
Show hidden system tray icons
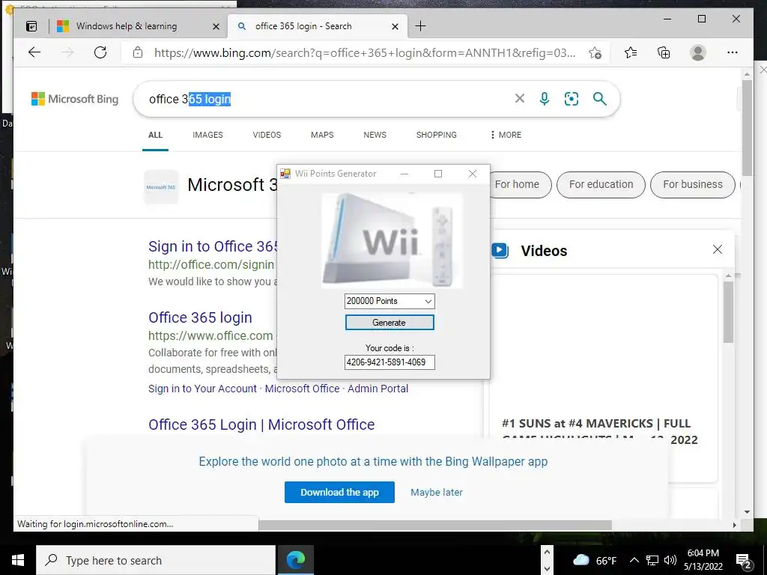tap(634, 560)
